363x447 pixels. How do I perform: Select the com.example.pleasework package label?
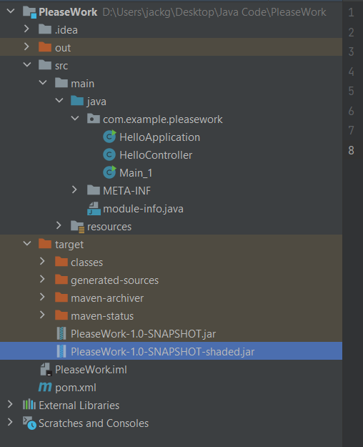[163, 119]
